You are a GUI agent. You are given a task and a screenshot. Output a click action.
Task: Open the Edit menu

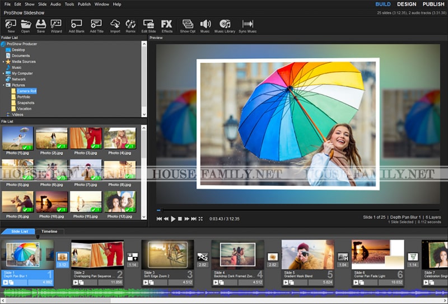coord(18,4)
